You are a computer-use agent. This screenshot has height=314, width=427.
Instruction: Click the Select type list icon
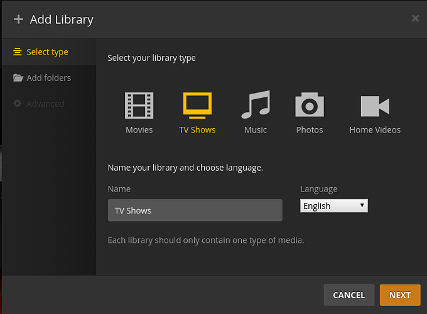(x=18, y=52)
